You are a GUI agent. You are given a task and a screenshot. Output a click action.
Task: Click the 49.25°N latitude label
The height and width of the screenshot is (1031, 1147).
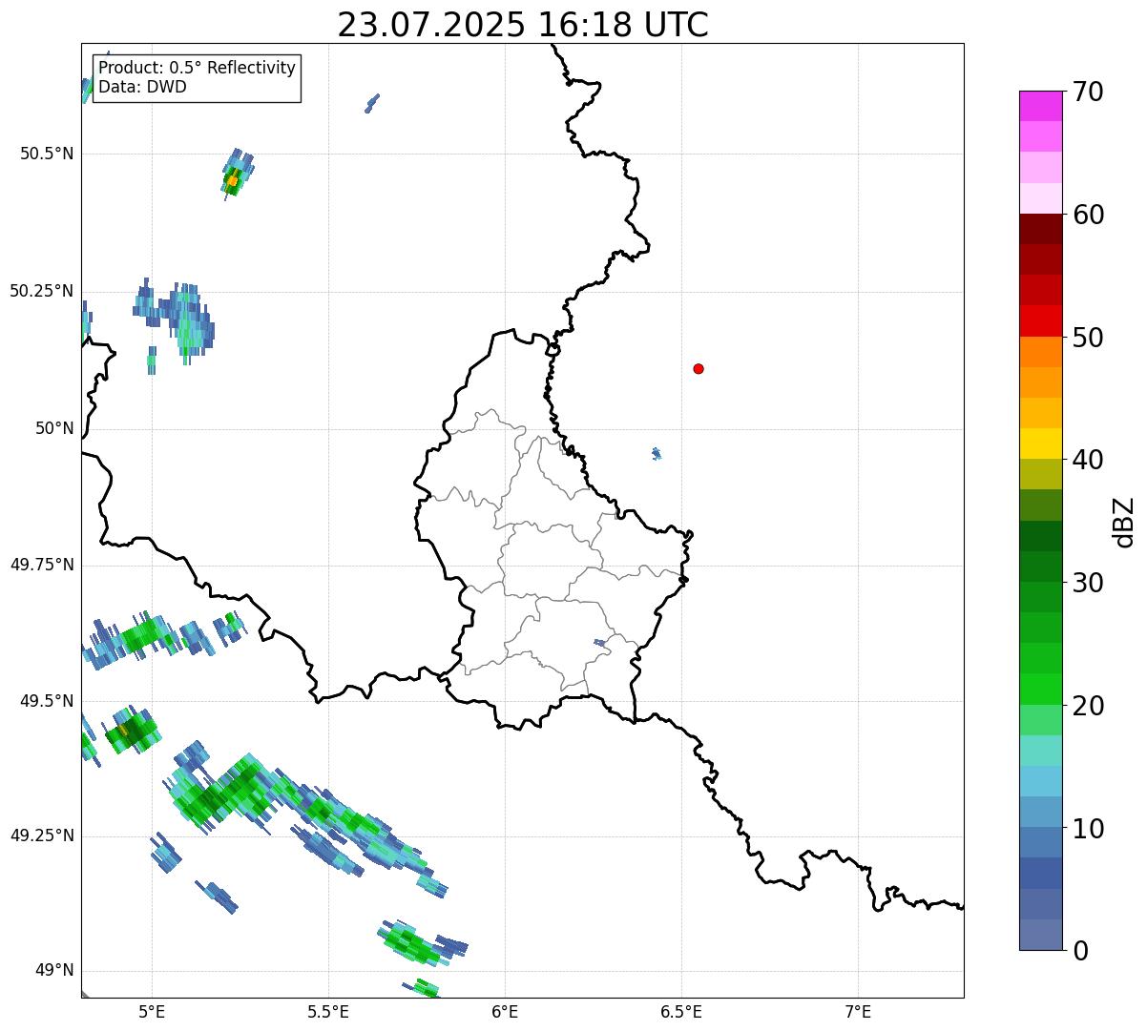[42, 835]
